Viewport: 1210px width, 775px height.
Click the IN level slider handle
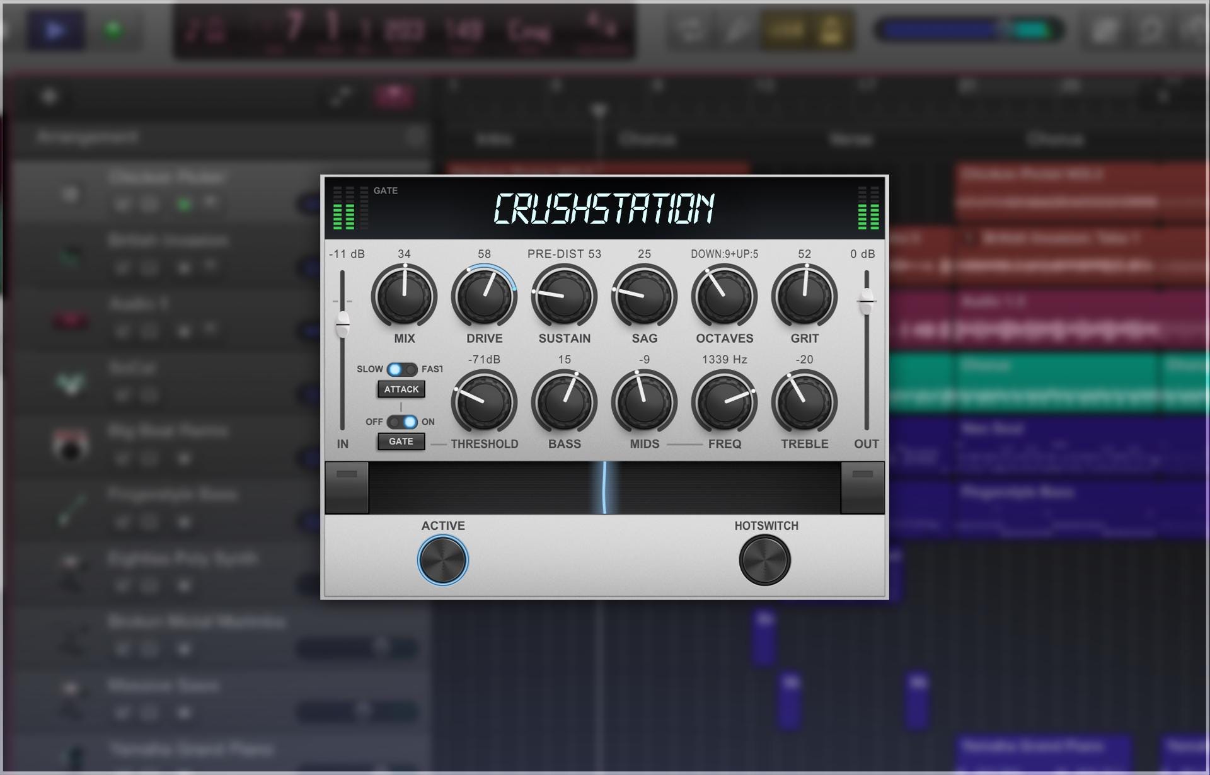[x=342, y=324]
